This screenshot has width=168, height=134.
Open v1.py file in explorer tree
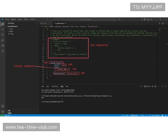12,34
